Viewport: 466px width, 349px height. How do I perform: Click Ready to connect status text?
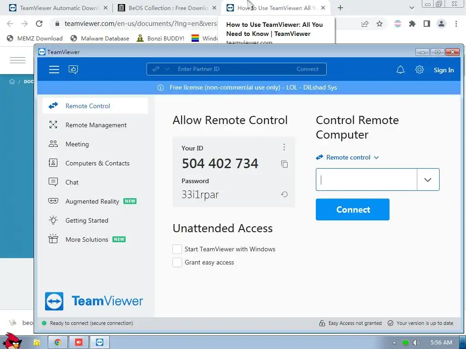point(91,323)
